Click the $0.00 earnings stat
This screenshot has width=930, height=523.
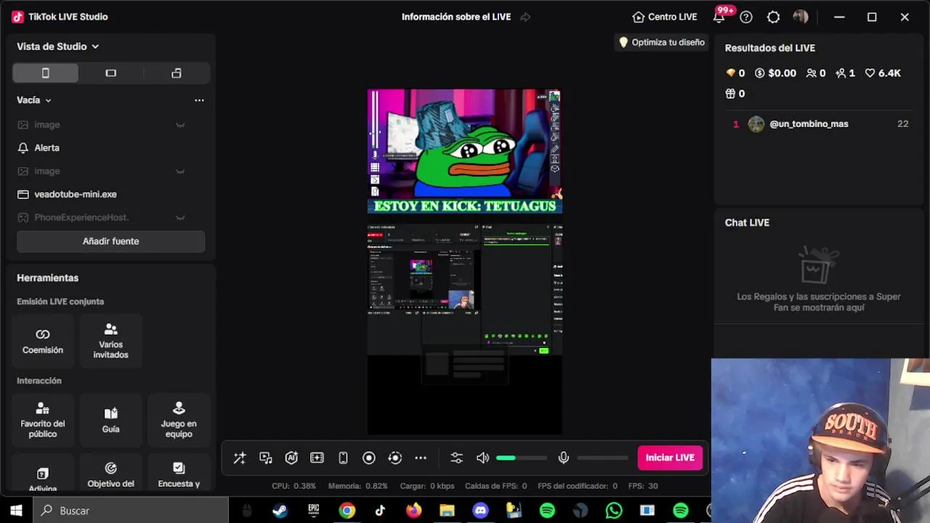(x=775, y=73)
